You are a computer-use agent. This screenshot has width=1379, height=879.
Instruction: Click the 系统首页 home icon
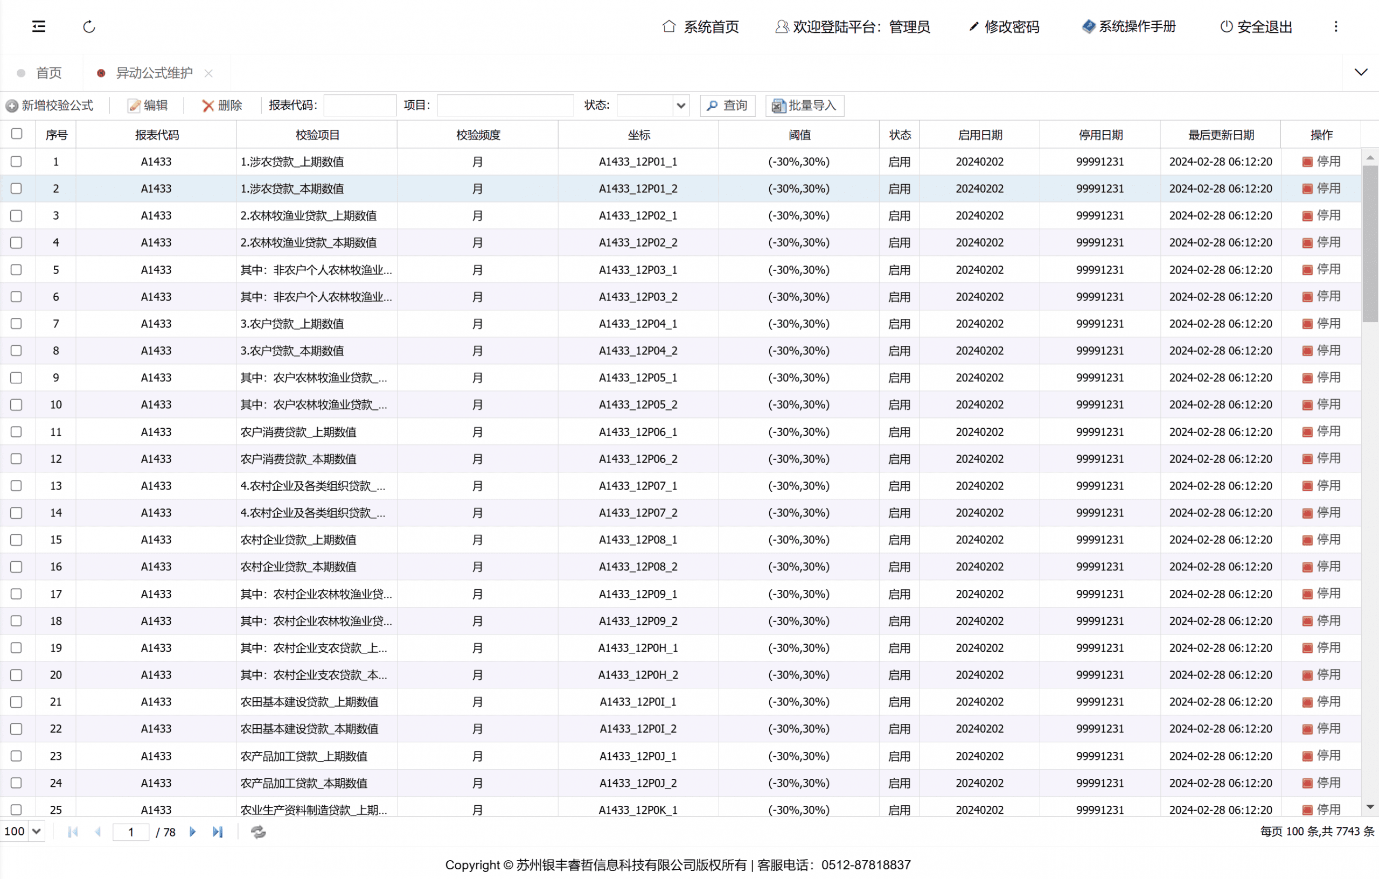[x=669, y=26]
